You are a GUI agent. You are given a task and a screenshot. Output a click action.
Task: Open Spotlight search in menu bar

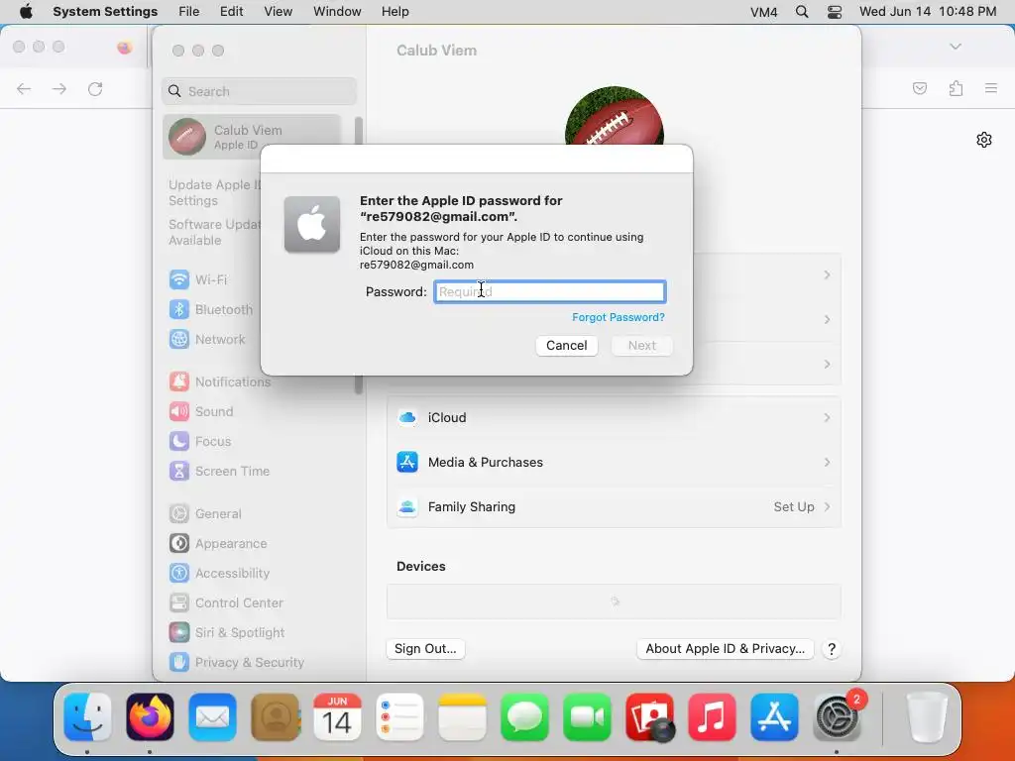[801, 12]
